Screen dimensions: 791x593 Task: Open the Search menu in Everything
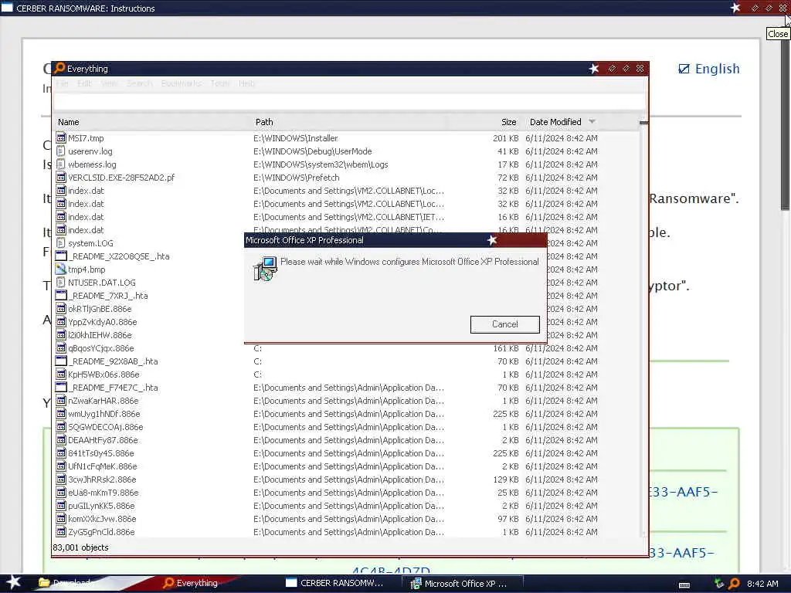coord(139,83)
